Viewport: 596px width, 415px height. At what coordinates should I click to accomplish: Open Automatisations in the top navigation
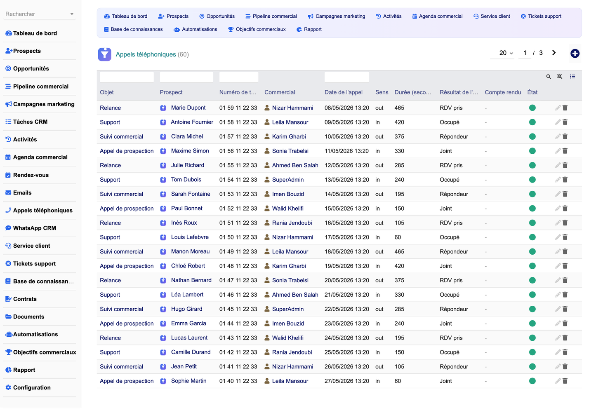196,30
